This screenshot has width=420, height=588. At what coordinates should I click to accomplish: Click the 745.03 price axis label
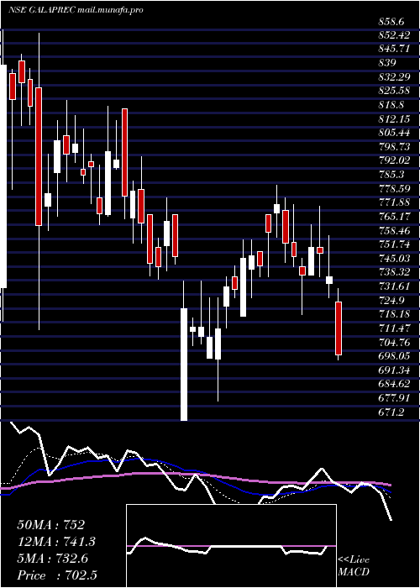pos(395,259)
